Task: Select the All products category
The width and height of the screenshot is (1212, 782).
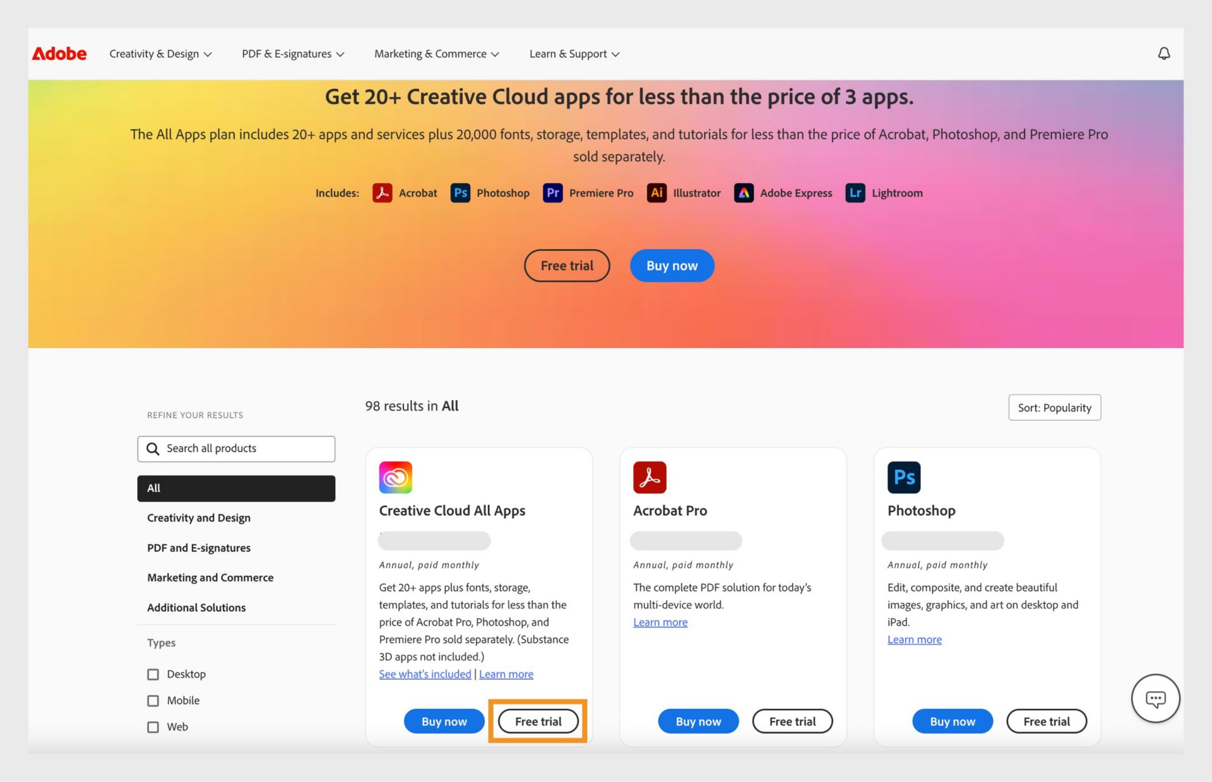Action: 235,488
